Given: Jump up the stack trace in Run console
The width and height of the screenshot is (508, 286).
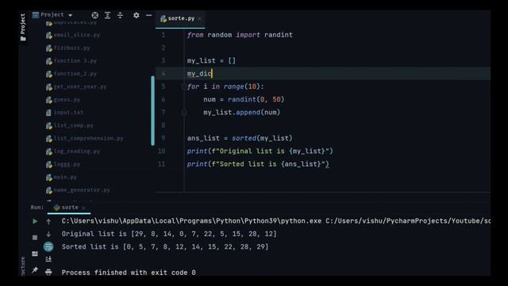Looking at the screenshot, I should pyautogui.click(x=48, y=222).
